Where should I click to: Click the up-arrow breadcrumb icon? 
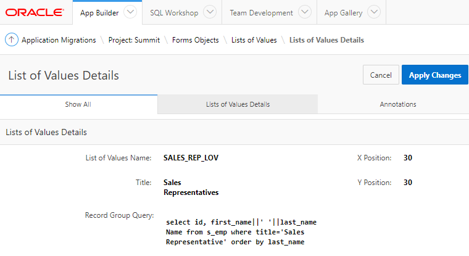(x=12, y=40)
